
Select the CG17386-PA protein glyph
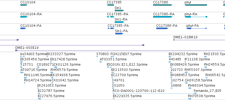point(162,28)
